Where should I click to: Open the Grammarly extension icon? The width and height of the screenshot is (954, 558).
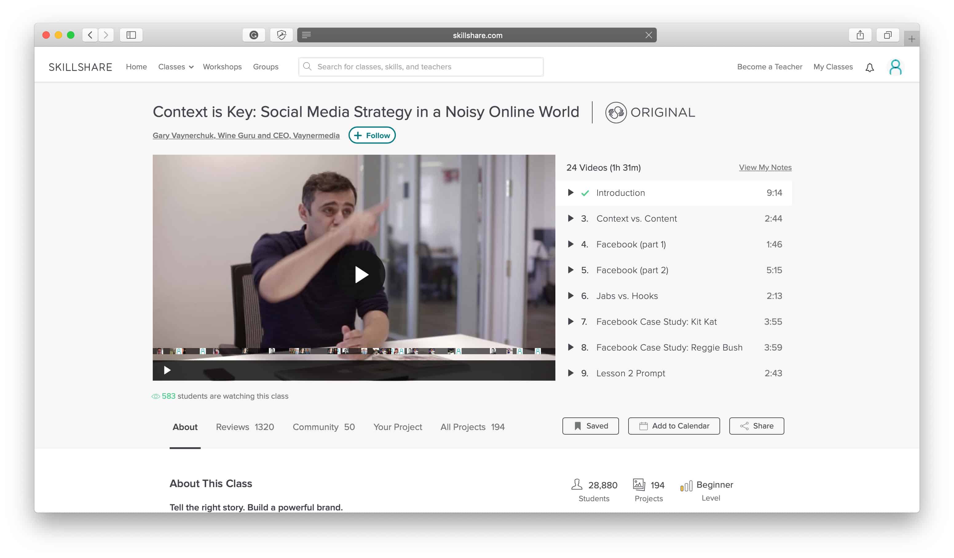(254, 35)
